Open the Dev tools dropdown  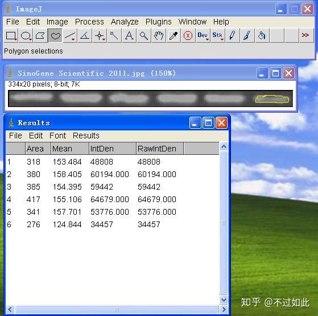tap(203, 36)
